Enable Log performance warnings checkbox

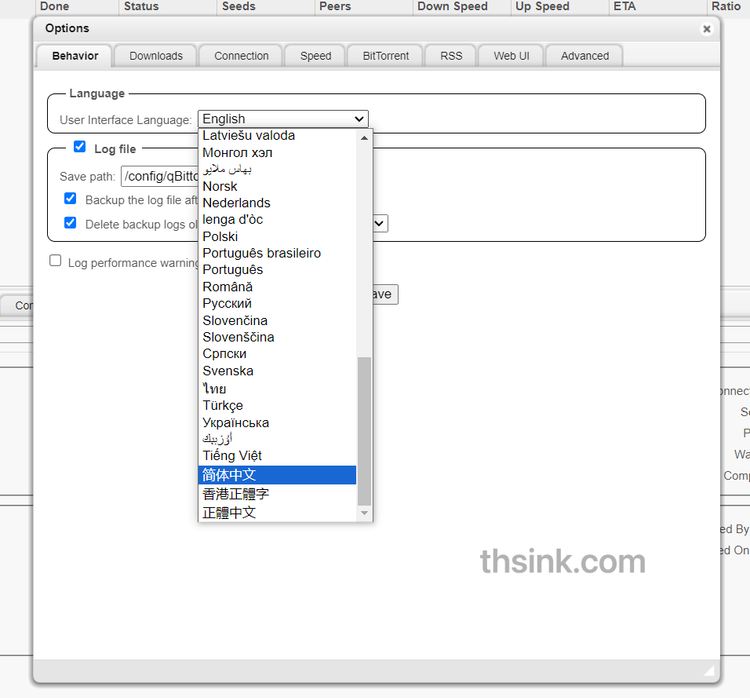tap(56, 261)
